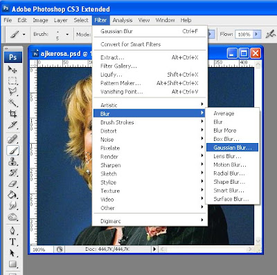Select the Brush tool in toolbox

click(x=12, y=151)
